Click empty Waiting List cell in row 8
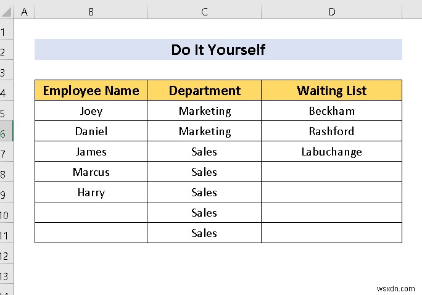 tap(332, 172)
